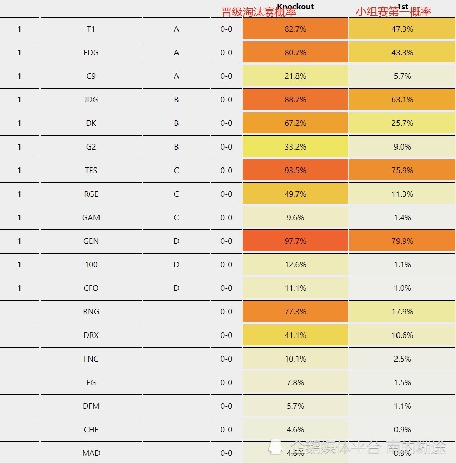Click the red 晋级淘汰赛概率 annotation label
This screenshot has height=463, width=456.
(259, 13)
